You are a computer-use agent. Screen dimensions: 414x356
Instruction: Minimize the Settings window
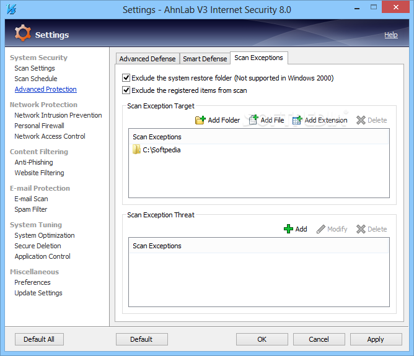click(357, 8)
